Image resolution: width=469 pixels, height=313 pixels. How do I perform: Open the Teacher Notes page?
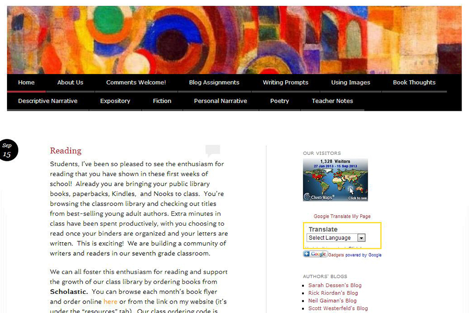(x=333, y=101)
